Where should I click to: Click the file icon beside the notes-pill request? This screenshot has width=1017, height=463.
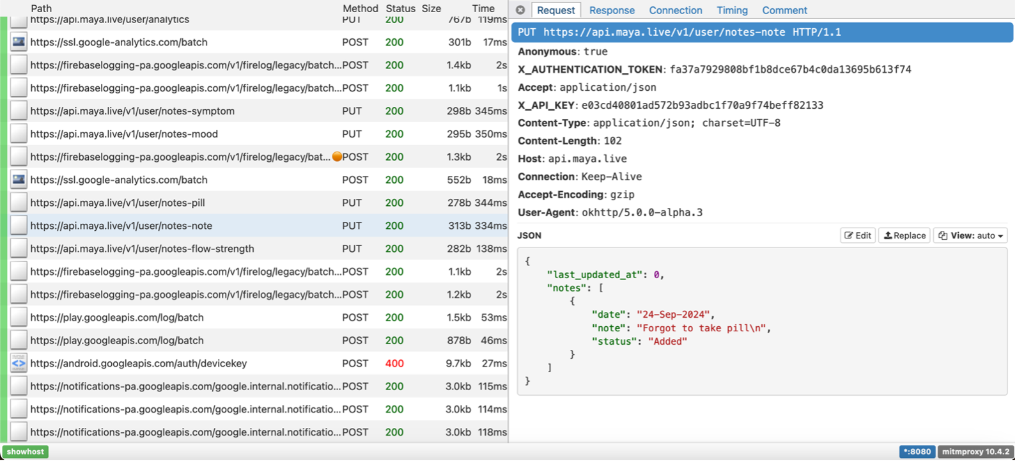coord(19,203)
